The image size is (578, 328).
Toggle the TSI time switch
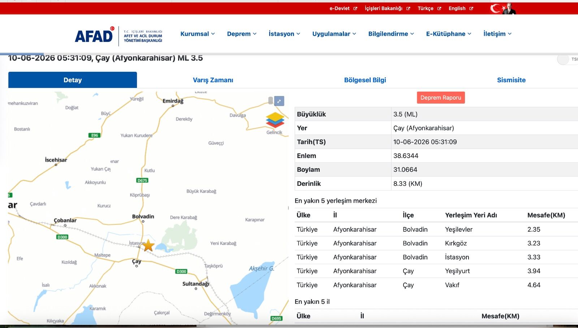point(568,59)
